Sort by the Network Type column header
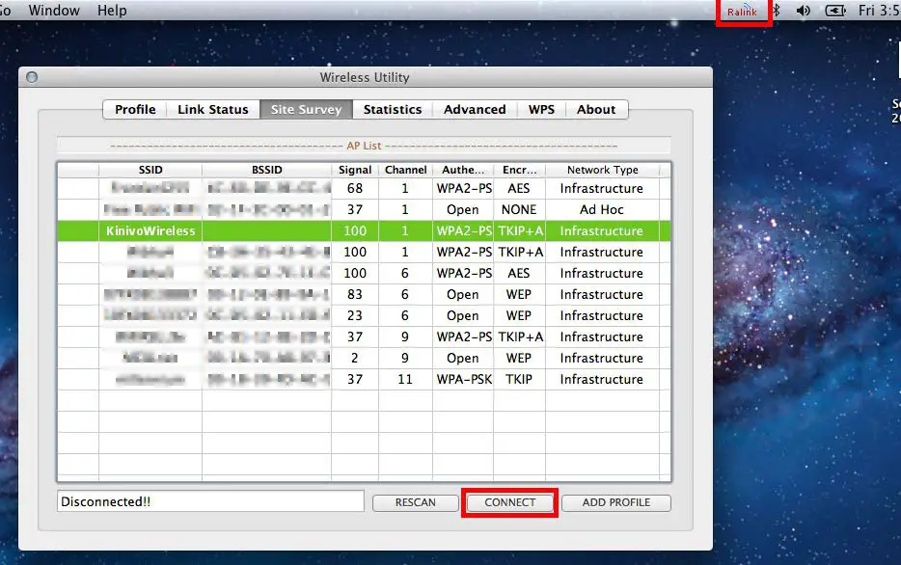This screenshot has width=901, height=565. 602,170
